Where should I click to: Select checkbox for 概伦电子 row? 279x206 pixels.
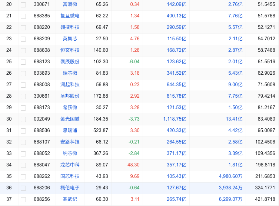[x=23, y=188]
